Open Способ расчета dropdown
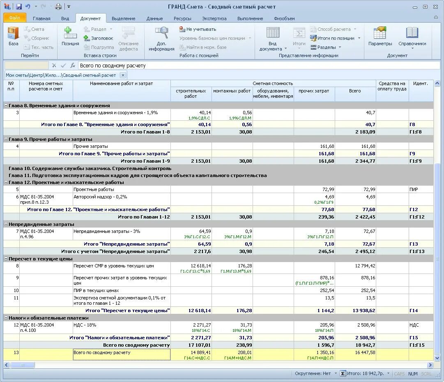Image resolution: width=444 pixels, height=382 pixels. pos(333,29)
